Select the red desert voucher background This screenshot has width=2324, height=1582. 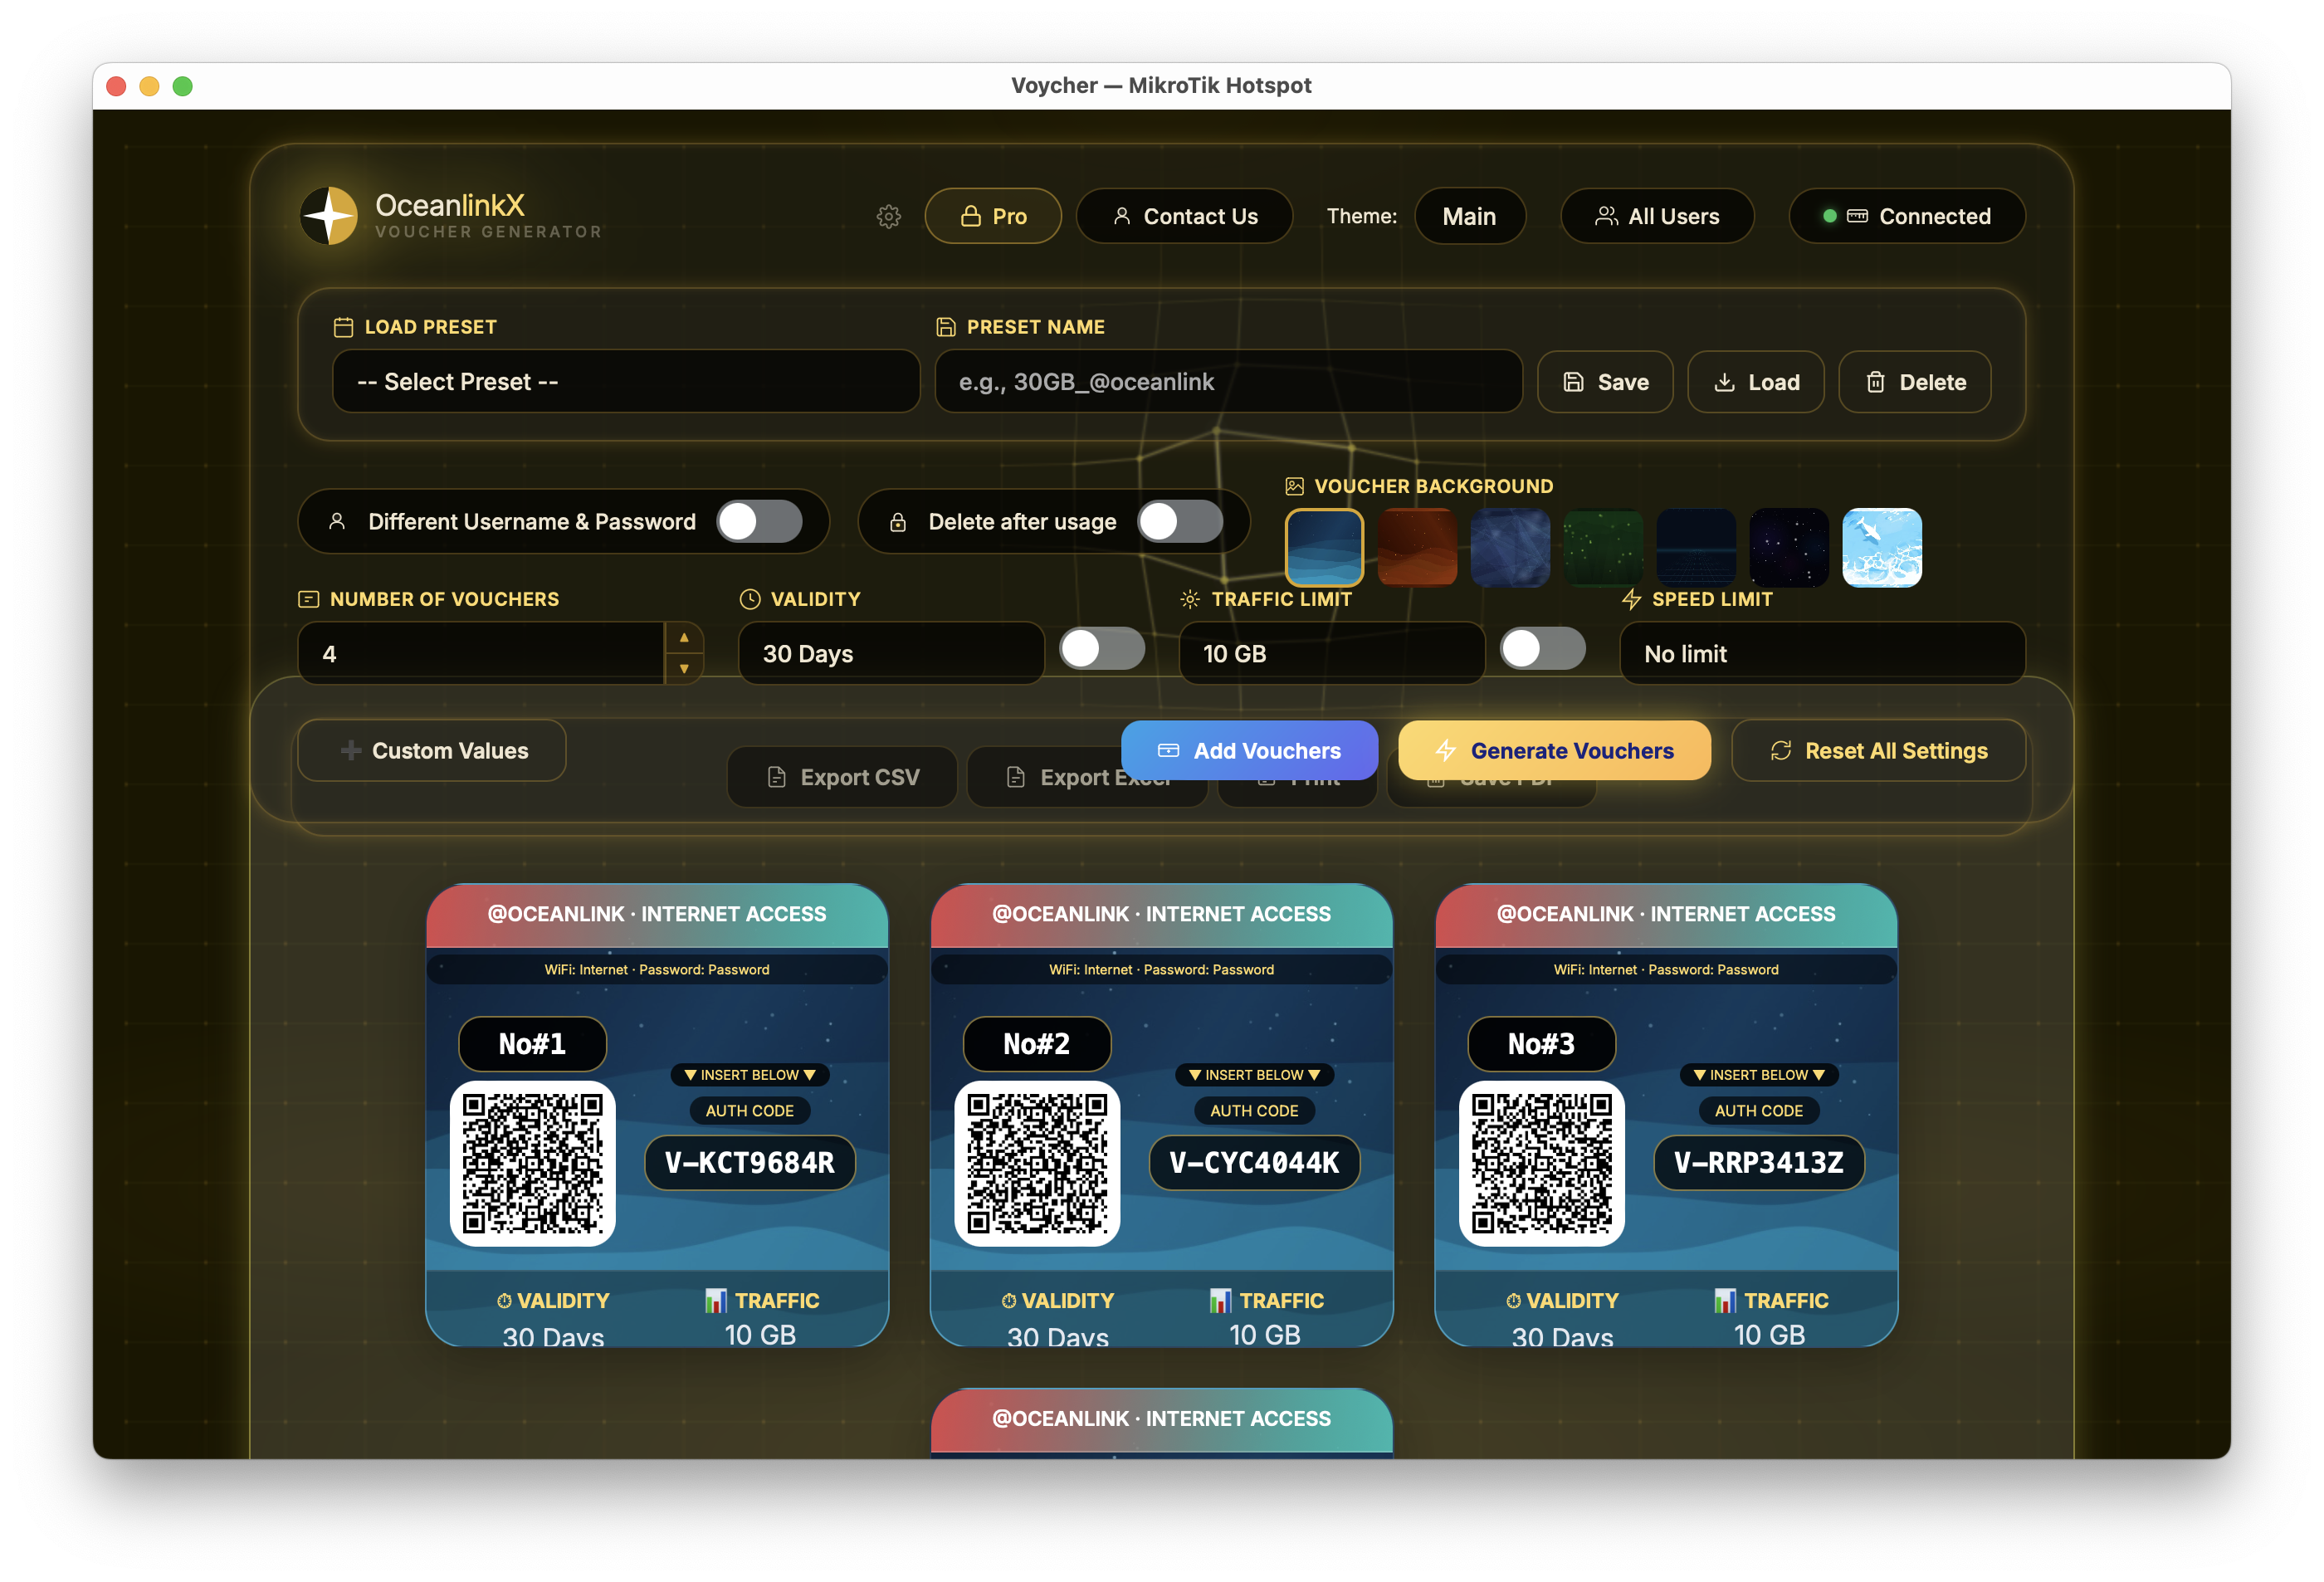[1417, 548]
